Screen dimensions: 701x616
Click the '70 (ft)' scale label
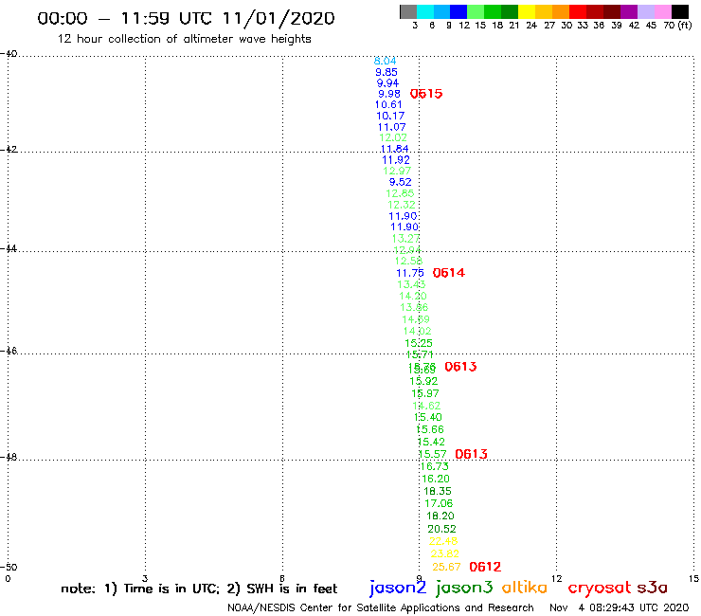pos(677,25)
